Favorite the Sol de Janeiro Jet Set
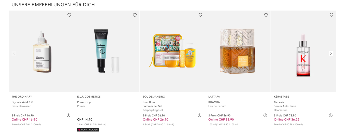The height and width of the screenshot is (133, 343). 200,15
